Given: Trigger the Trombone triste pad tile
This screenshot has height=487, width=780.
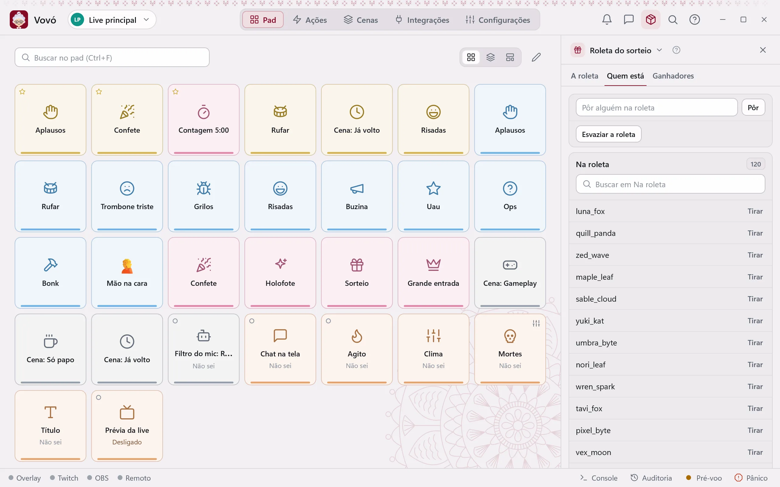Looking at the screenshot, I should [x=127, y=196].
